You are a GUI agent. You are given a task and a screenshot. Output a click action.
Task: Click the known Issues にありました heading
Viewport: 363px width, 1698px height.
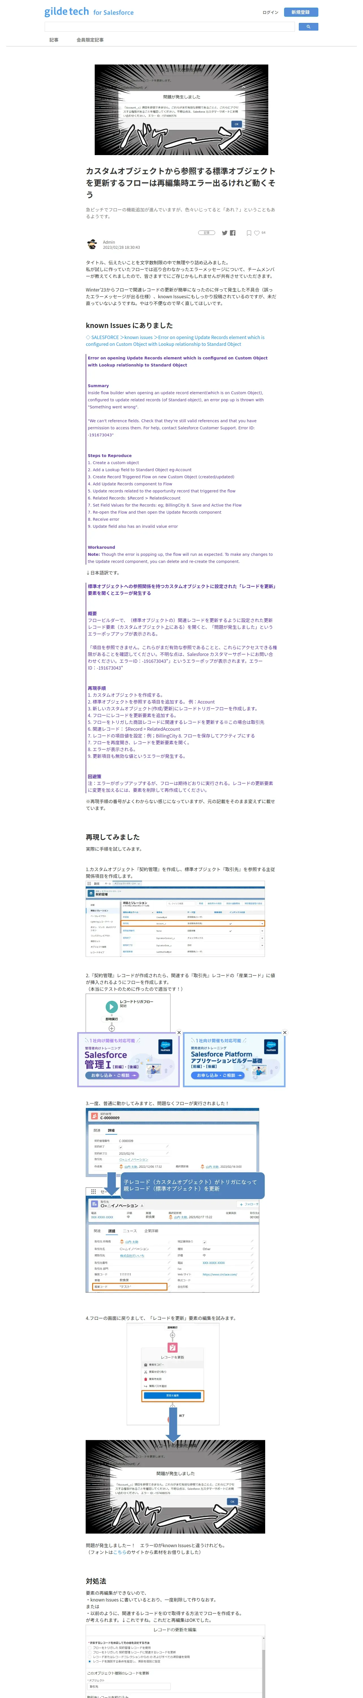pyautogui.click(x=129, y=326)
